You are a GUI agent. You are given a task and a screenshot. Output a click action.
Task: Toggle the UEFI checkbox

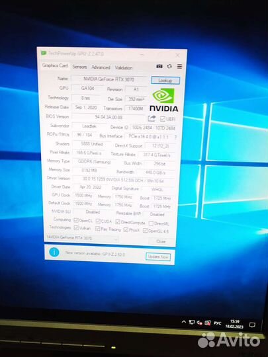click(163, 119)
